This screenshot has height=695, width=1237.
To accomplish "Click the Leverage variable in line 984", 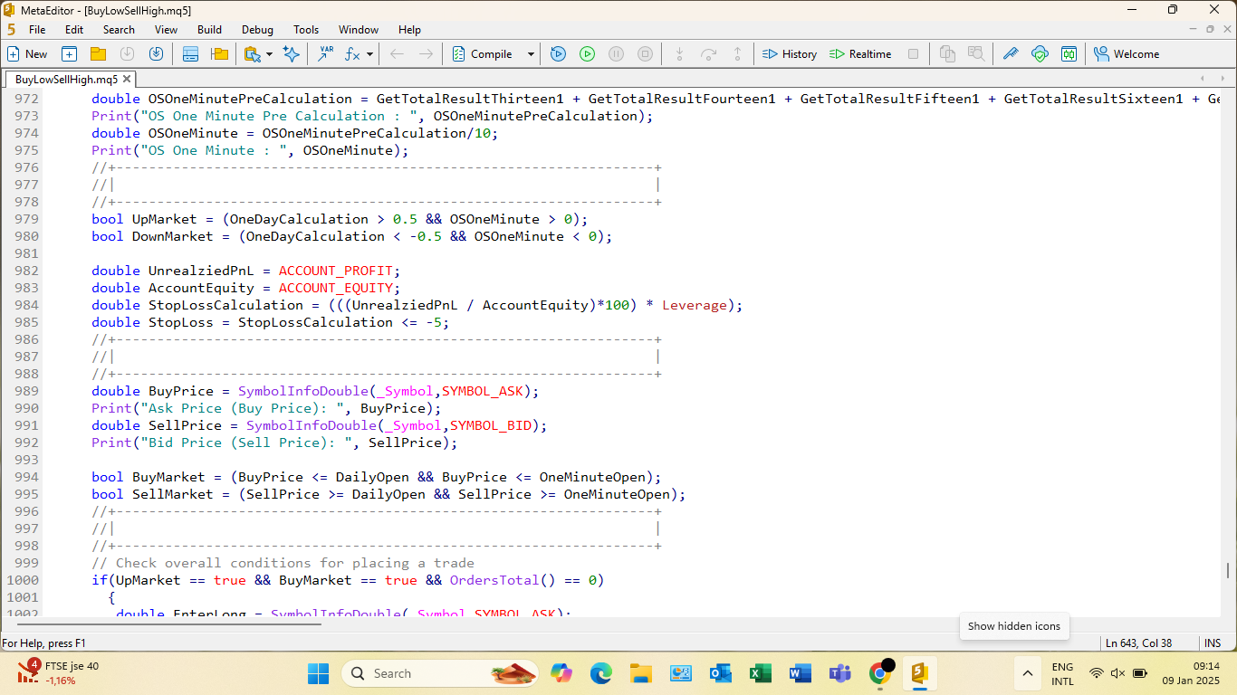I will coord(695,305).
